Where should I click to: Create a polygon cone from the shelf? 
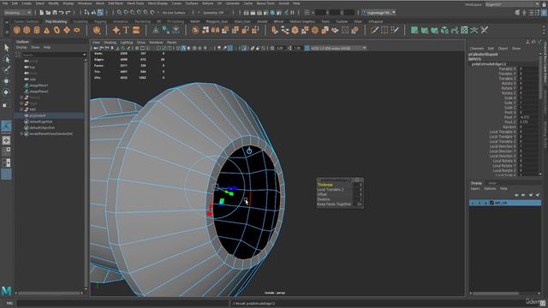coord(46,31)
